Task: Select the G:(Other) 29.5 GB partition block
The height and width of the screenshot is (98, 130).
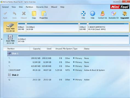Action: [x=73, y=39]
